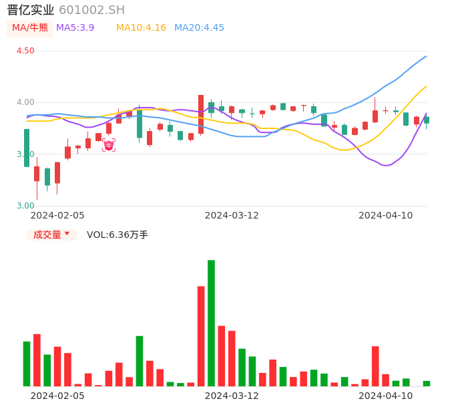Select the tallest green volume bar
Image resolution: width=458 pixels, height=405 pixels.
[211, 323]
